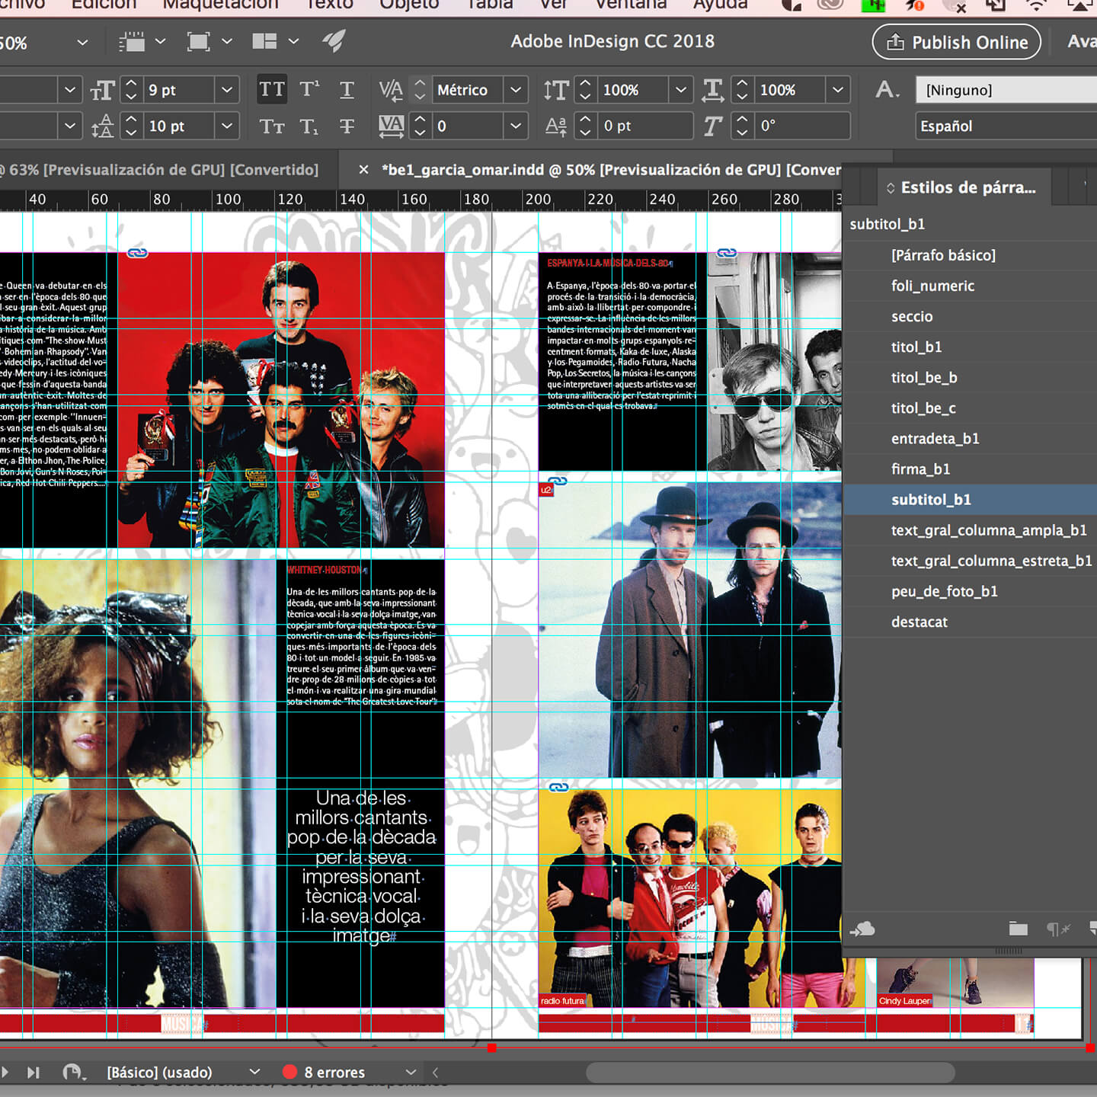Open the arrange documents icon
1097x1097 pixels.
[x=264, y=41]
